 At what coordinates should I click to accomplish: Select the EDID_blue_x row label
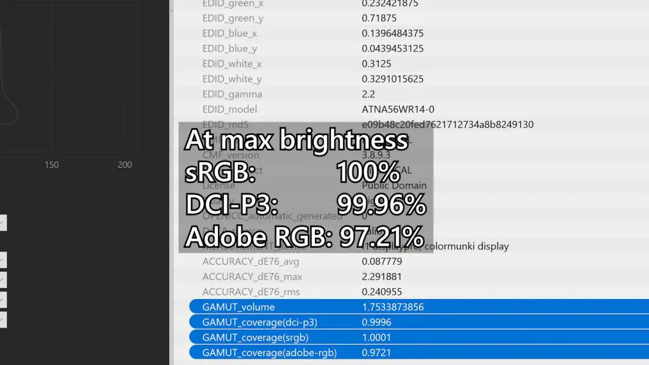(229, 34)
